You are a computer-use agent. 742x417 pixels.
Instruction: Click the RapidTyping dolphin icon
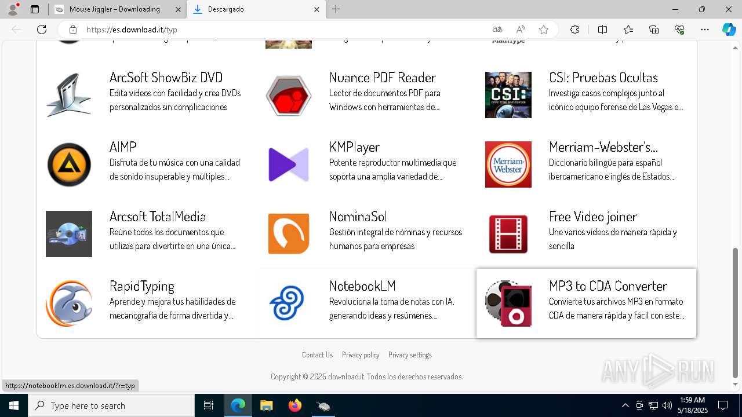(x=69, y=303)
